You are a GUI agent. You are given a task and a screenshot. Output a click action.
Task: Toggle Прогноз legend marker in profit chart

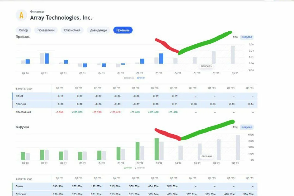[129, 78]
